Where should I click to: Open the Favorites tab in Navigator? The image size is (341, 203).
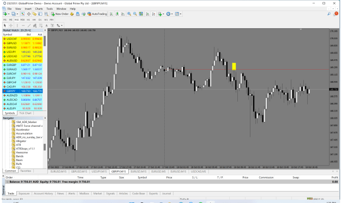point(26,171)
